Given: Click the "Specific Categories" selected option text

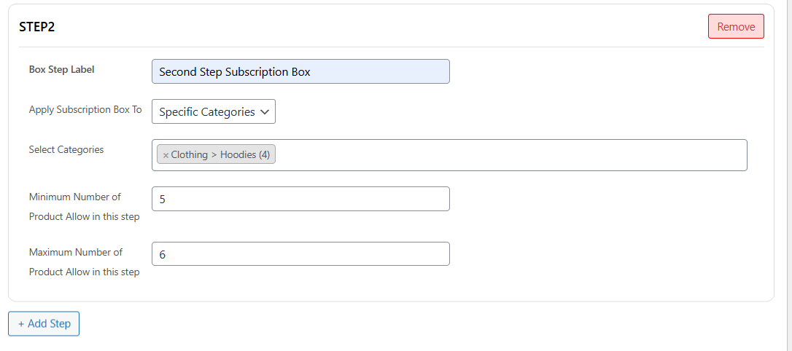Looking at the screenshot, I should 206,112.
